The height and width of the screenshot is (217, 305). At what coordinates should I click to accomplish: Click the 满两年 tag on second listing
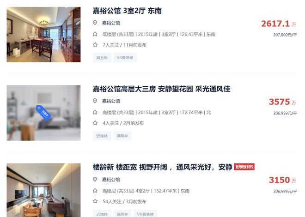click(x=122, y=136)
